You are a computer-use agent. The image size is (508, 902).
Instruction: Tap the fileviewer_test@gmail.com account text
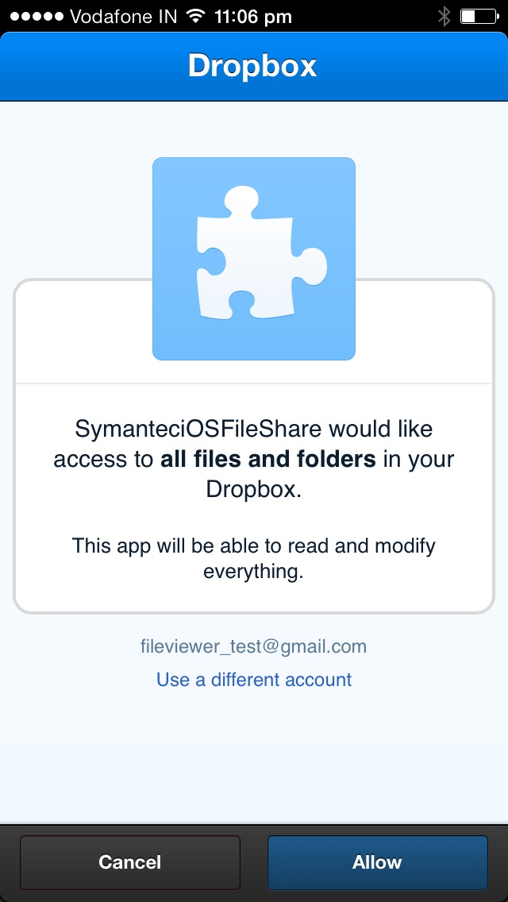pos(254,646)
